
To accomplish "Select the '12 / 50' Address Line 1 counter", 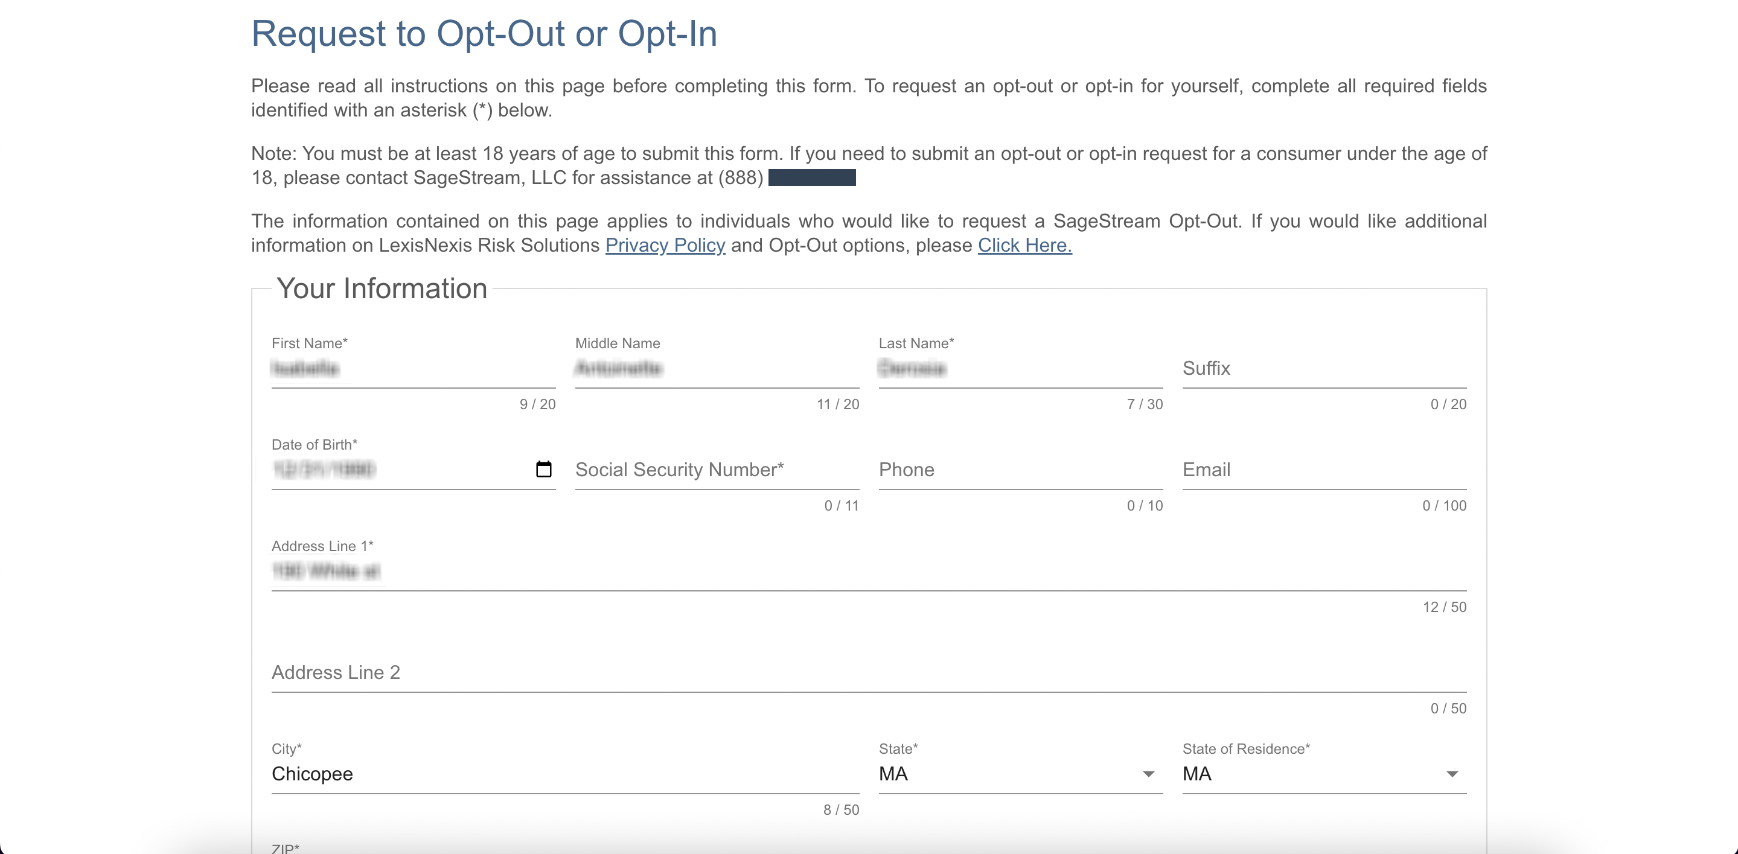I will [1445, 607].
